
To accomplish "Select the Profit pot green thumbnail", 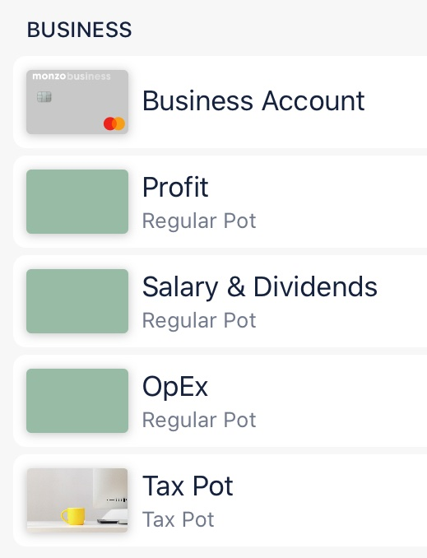I will click(x=77, y=202).
